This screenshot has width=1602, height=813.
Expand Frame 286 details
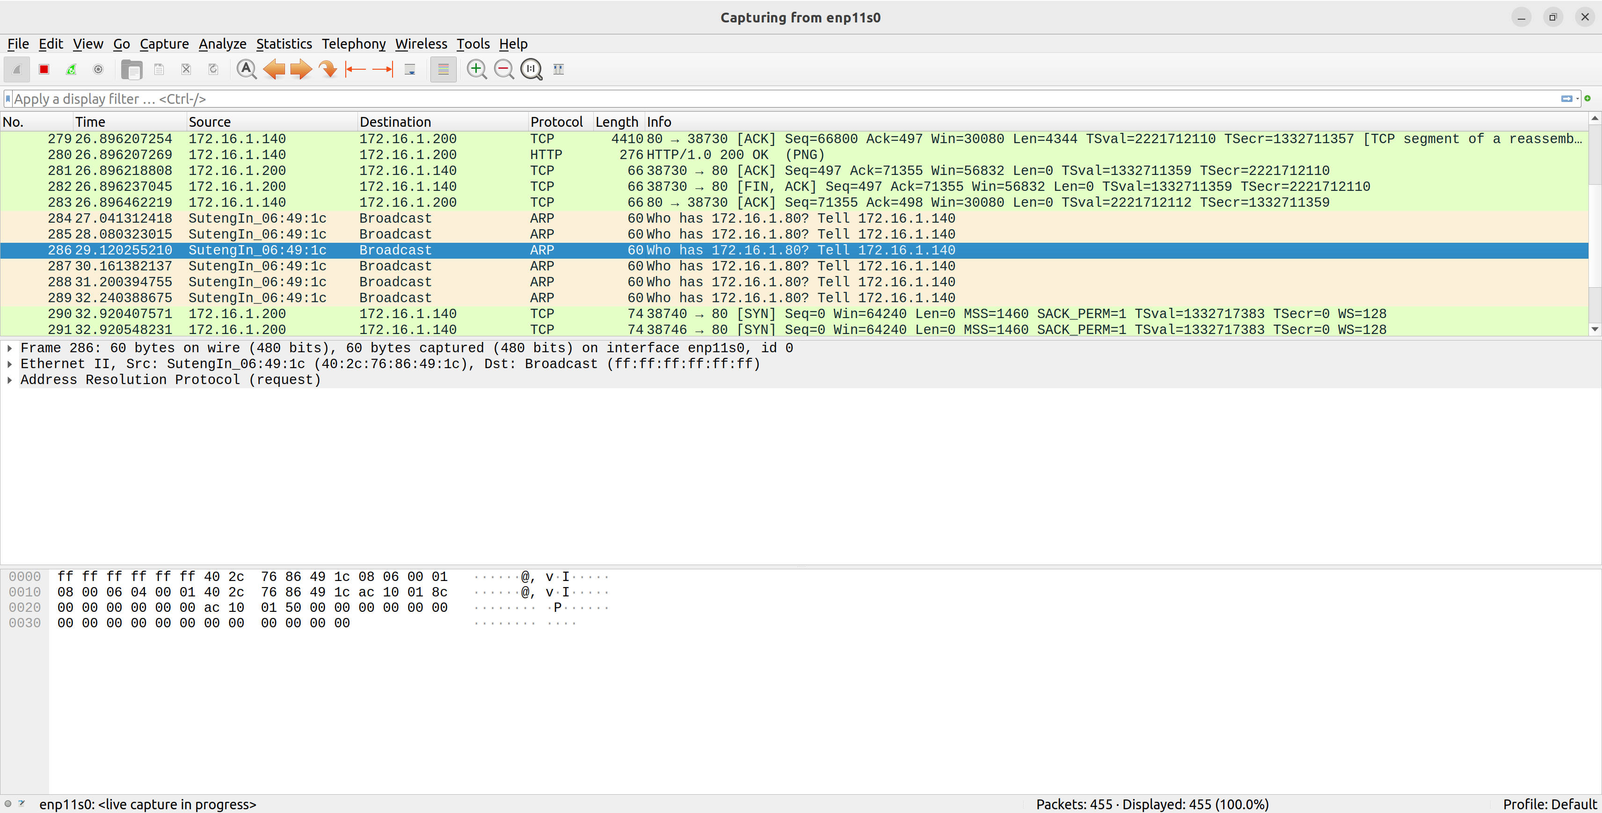coord(10,348)
